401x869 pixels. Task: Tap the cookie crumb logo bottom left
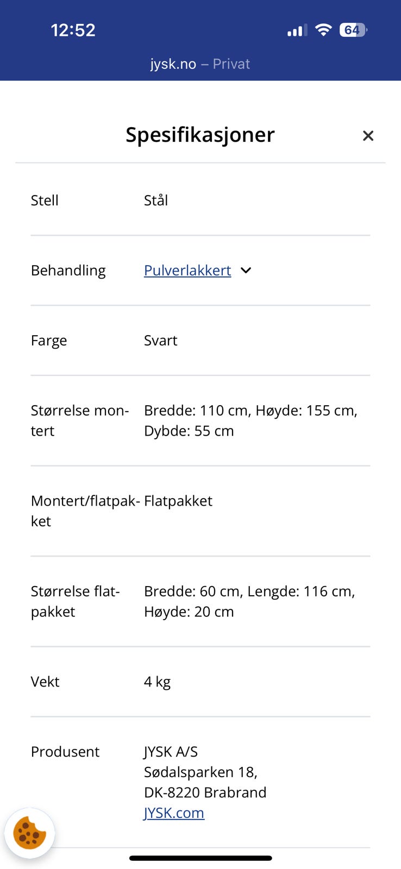30,833
